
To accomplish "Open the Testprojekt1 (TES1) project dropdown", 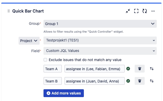I will (x=100, y=40).
